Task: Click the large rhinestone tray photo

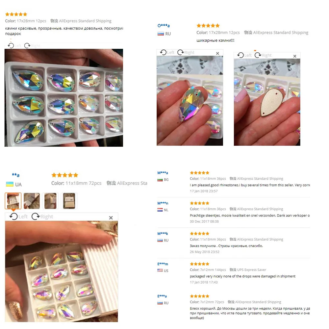Action: 64,98
